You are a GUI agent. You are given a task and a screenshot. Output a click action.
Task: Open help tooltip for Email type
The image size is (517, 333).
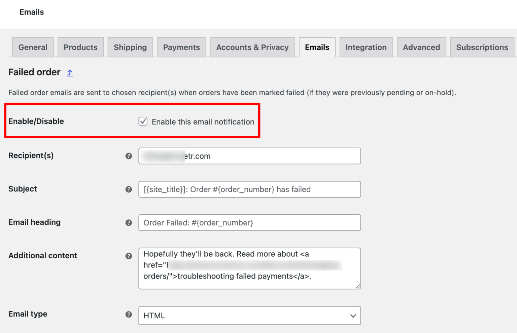pos(129,314)
